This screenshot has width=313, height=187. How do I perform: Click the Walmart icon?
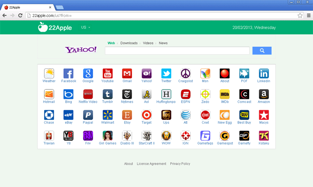(107, 115)
